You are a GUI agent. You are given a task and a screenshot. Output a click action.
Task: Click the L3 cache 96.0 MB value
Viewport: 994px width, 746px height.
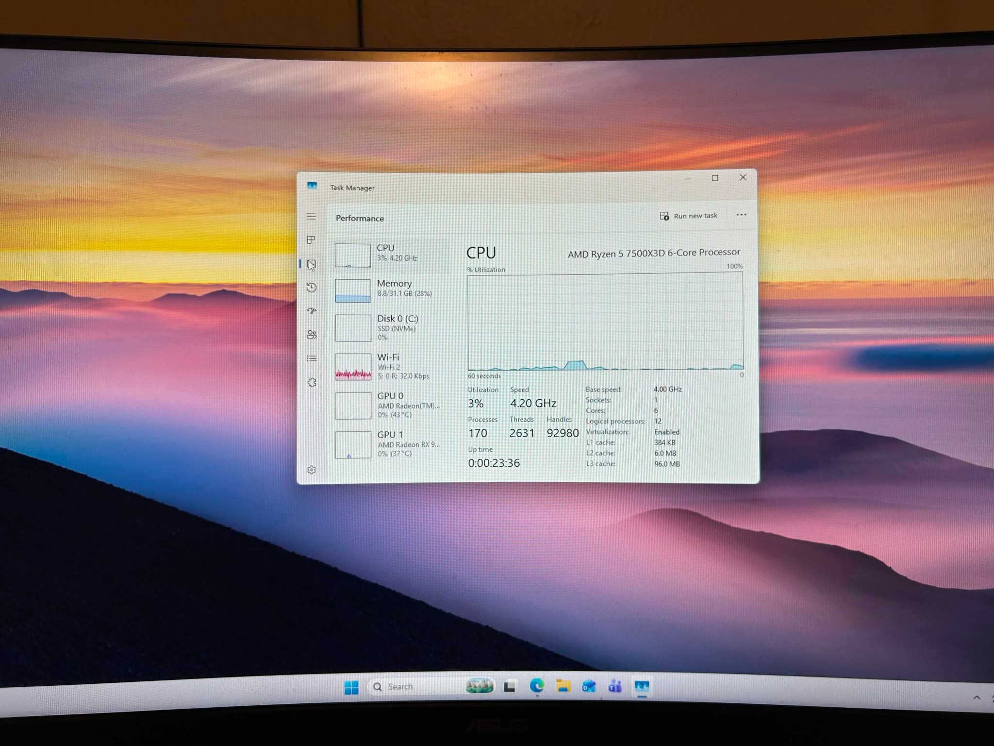pyautogui.click(x=667, y=464)
